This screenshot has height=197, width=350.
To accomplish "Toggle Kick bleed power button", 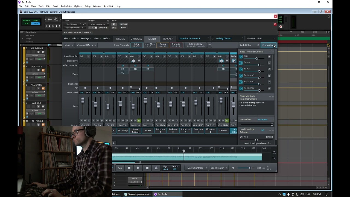I will coord(241,56).
